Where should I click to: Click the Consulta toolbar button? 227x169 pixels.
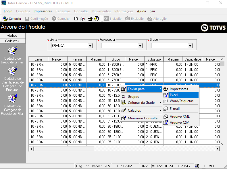(12, 19)
